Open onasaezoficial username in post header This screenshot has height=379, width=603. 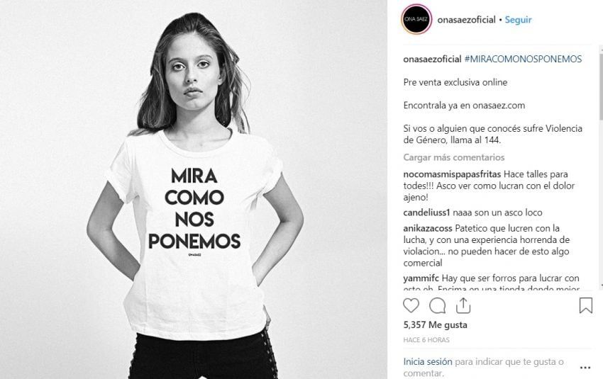(466, 20)
